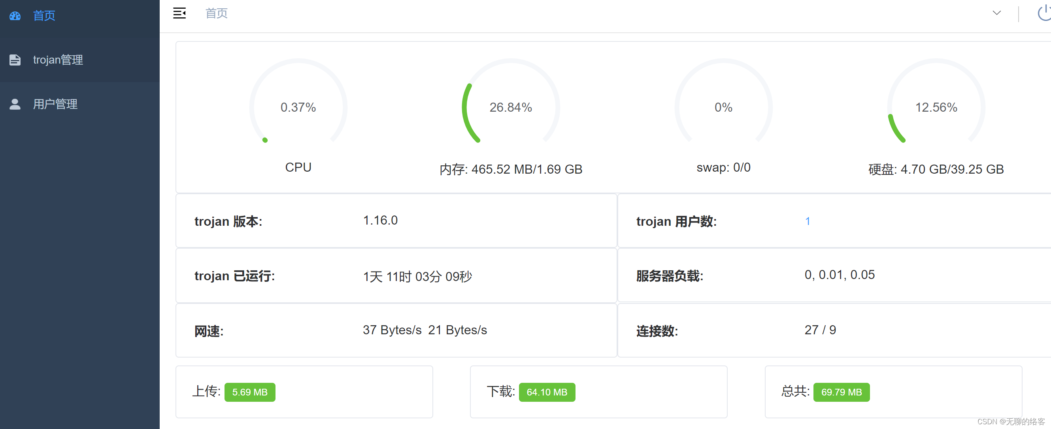Click the CPU label under the gauge

298,167
